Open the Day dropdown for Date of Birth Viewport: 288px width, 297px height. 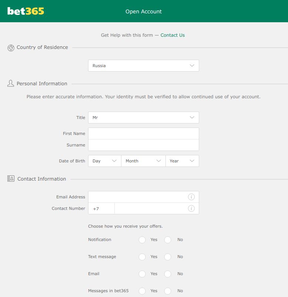pos(104,161)
